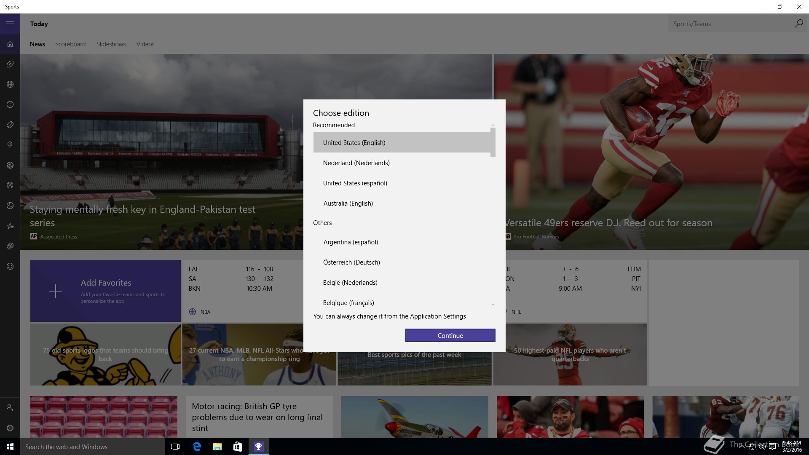The width and height of the screenshot is (809, 455).
Task: Select Nederland (Nederlands) edition
Action: (356, 163)
